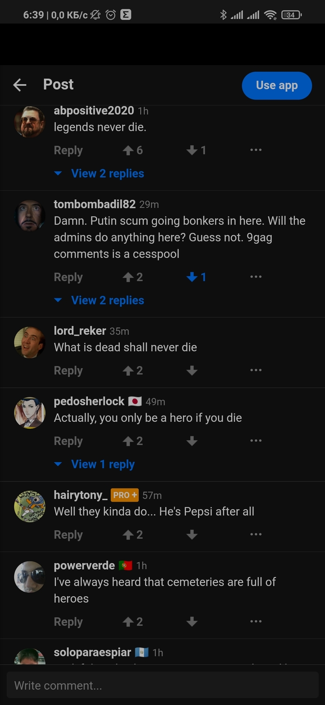Viewport: 325px width, 705px height.
Task: Expand 2 replies under tombombadil82's comment
Action: [x=107, y=300]
